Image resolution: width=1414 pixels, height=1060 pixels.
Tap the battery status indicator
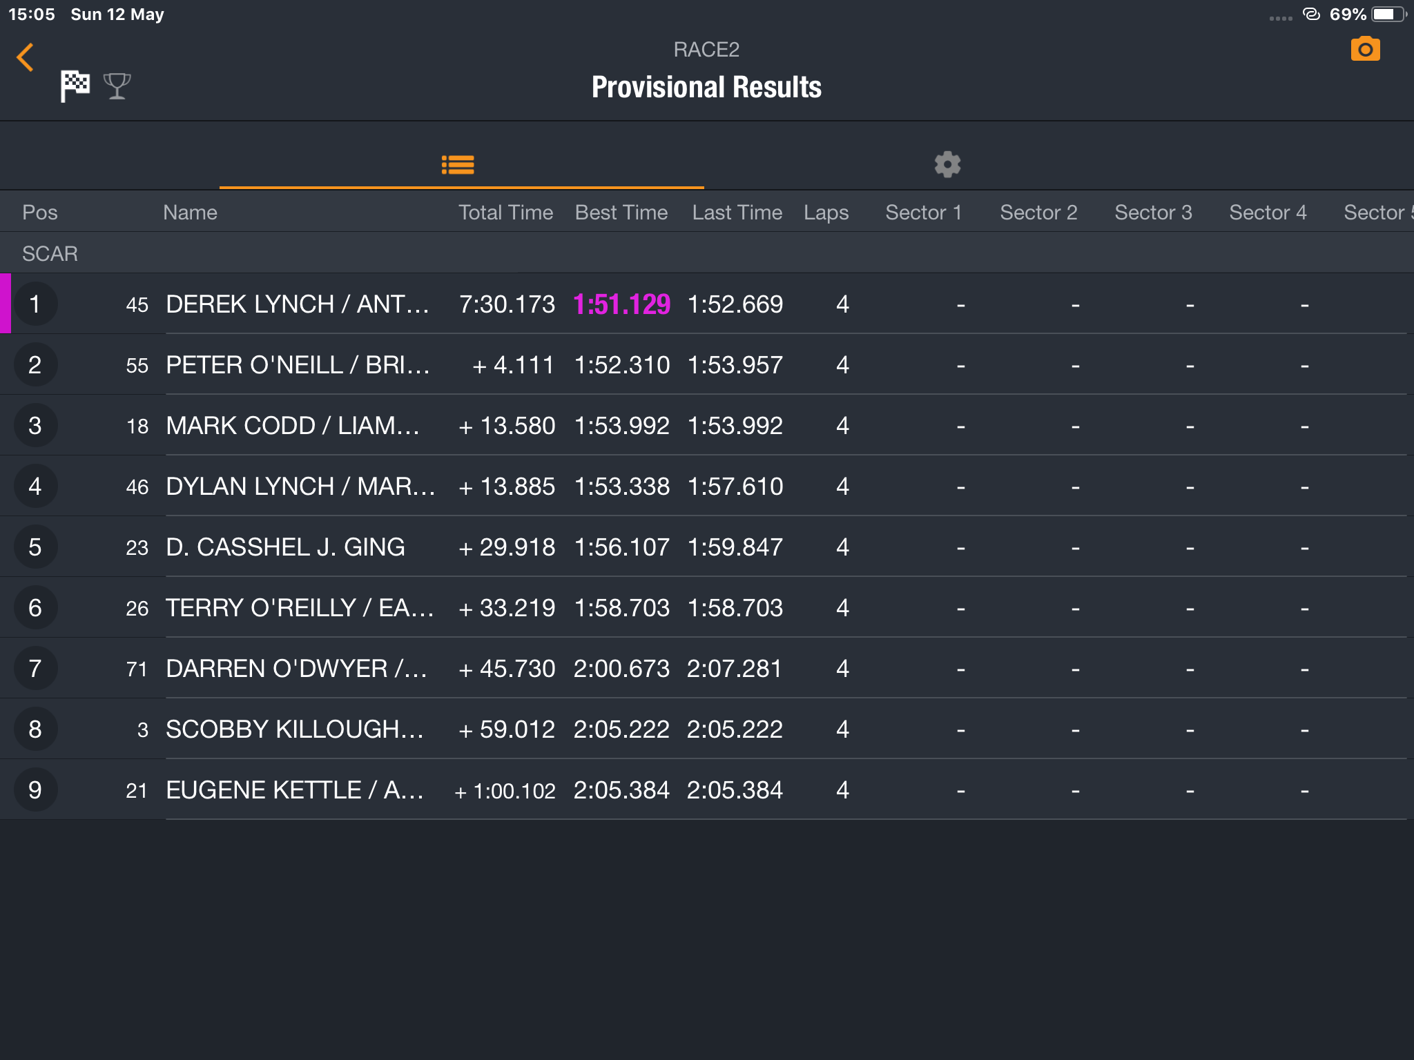tap(1388, 14)
